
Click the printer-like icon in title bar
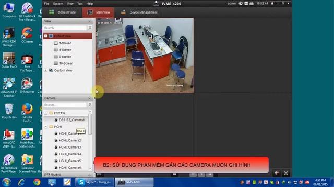click(252, 4)
